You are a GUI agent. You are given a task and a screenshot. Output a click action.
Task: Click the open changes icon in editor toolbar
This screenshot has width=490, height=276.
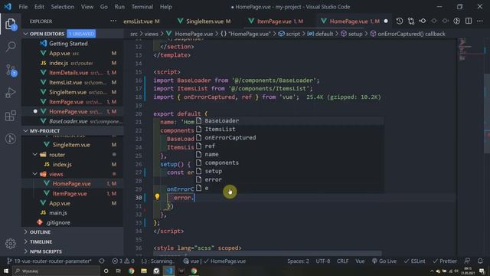(x=411, y=21)
